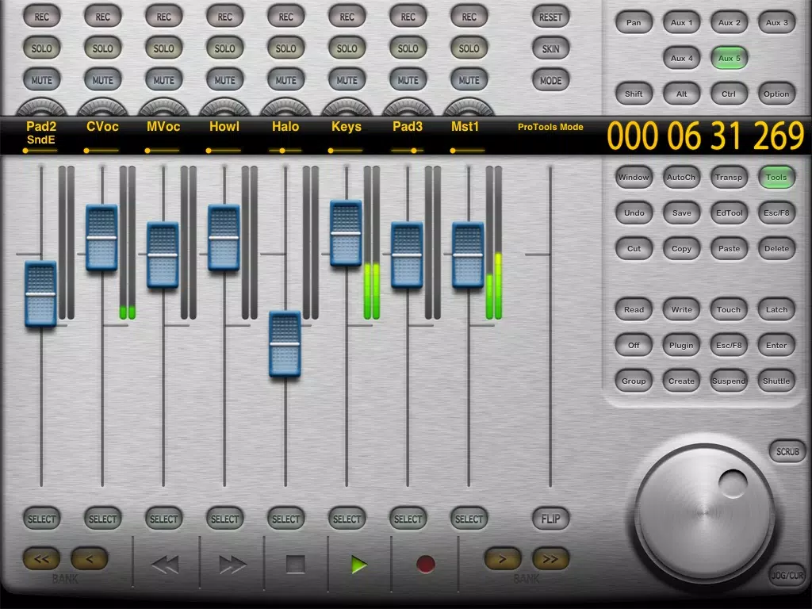Click the FLIP button
Screen dimensions: 812x609
pos(550,519)
